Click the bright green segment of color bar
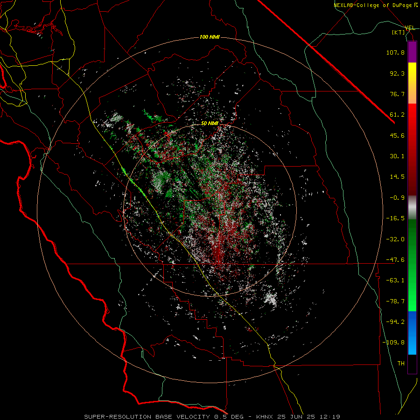The height and width of the screenshot is (420, 420). (412, 265)
